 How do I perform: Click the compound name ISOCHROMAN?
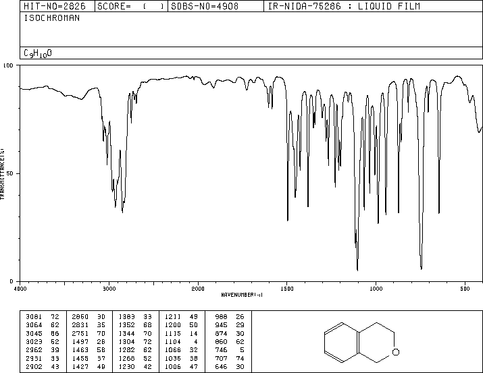[52, 18]
